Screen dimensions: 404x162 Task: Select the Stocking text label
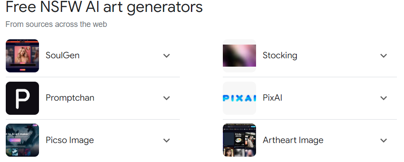pos(280,56)
